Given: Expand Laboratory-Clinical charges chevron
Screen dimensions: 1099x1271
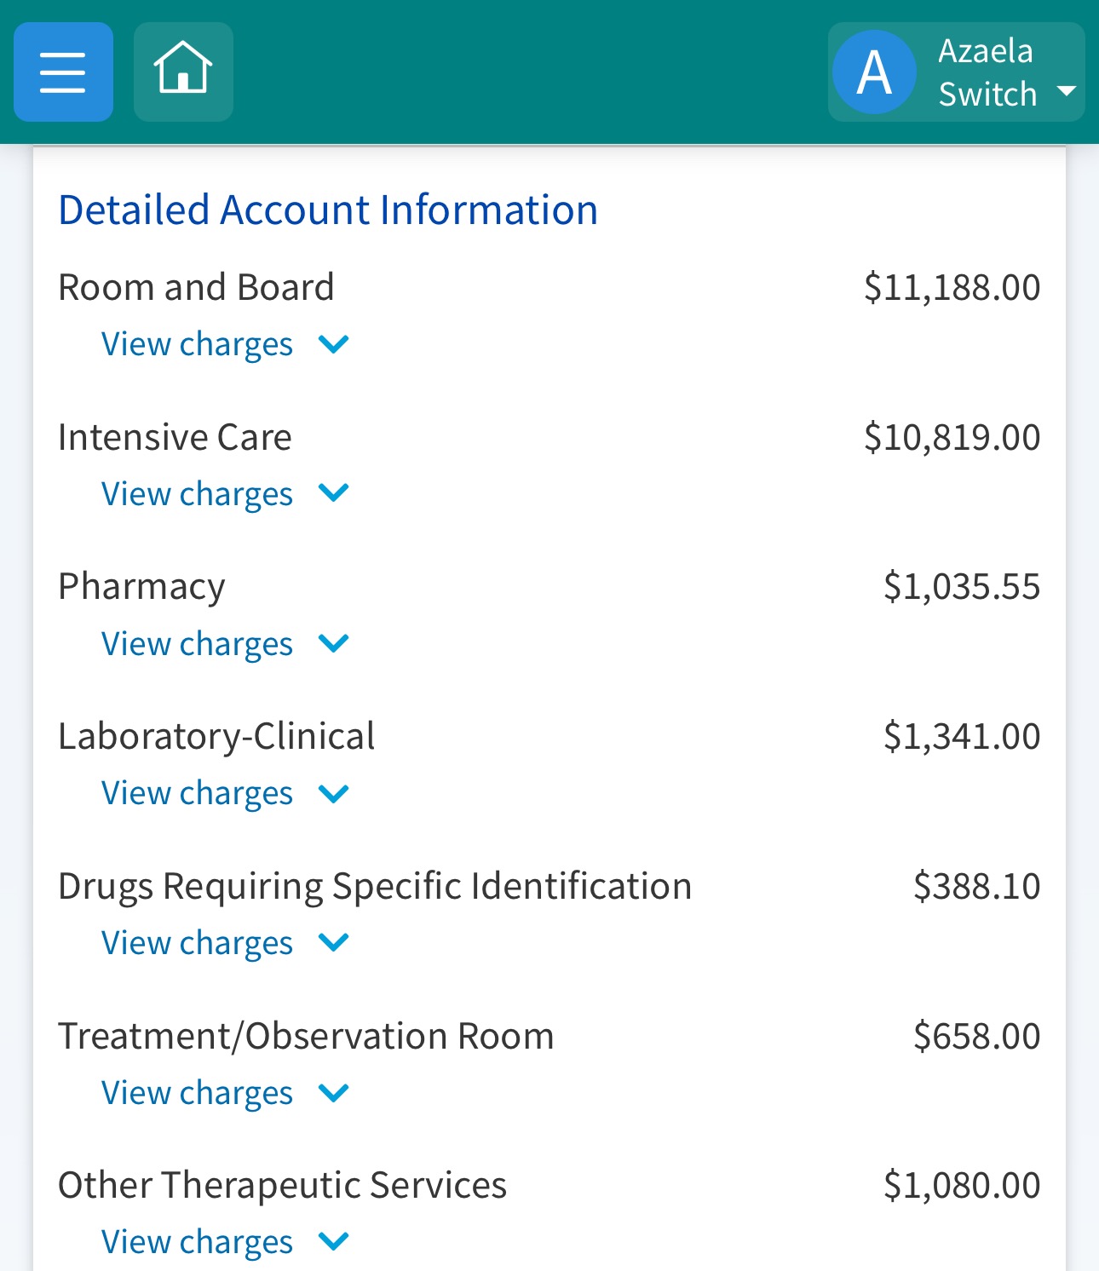Looking at the screenshot, I should tap(333, 793).
